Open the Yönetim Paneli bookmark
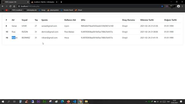This screenshot has width=185, height=104. 67,10
